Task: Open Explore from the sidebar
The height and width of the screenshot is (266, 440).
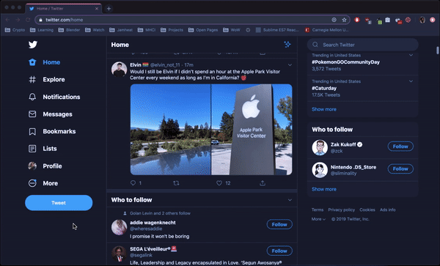Action: 47,80
